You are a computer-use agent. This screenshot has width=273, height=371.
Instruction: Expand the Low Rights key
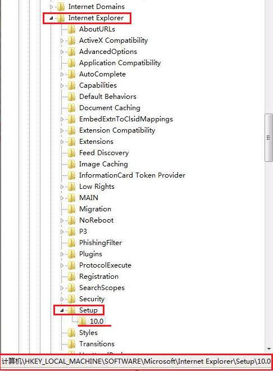(62, 187)
